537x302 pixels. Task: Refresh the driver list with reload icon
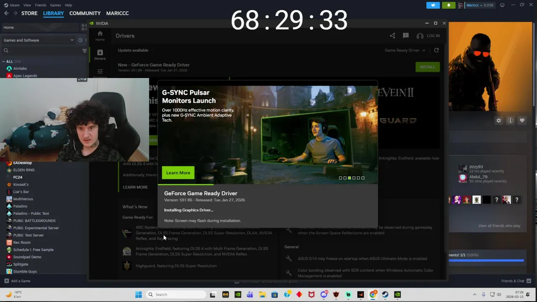436,50
